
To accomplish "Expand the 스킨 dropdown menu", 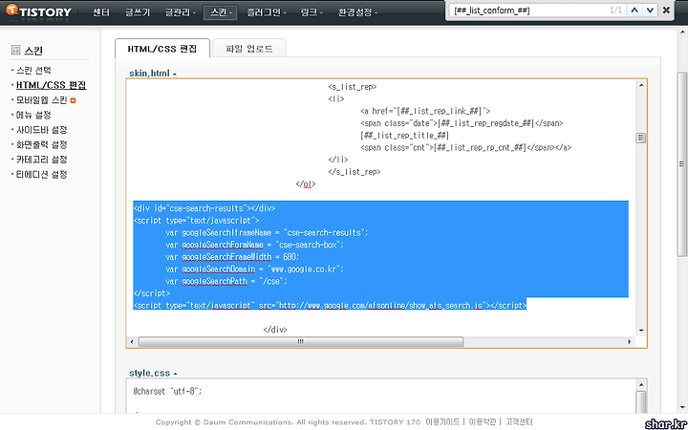I will pos(221,12).
